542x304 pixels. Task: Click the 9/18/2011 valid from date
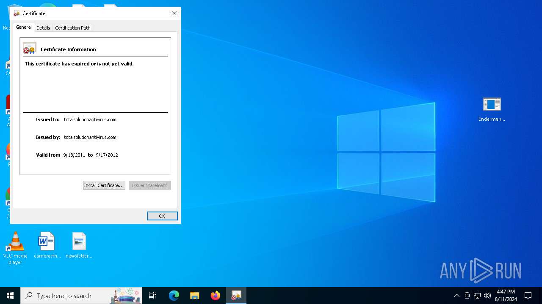point(74,155)
